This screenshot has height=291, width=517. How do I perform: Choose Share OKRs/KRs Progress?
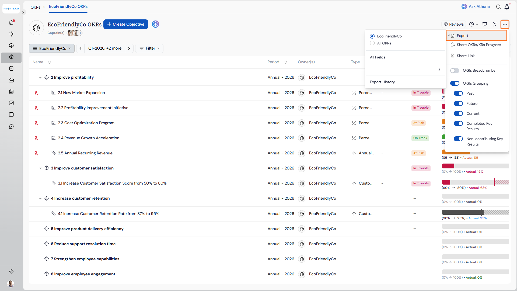click(476, 45)
